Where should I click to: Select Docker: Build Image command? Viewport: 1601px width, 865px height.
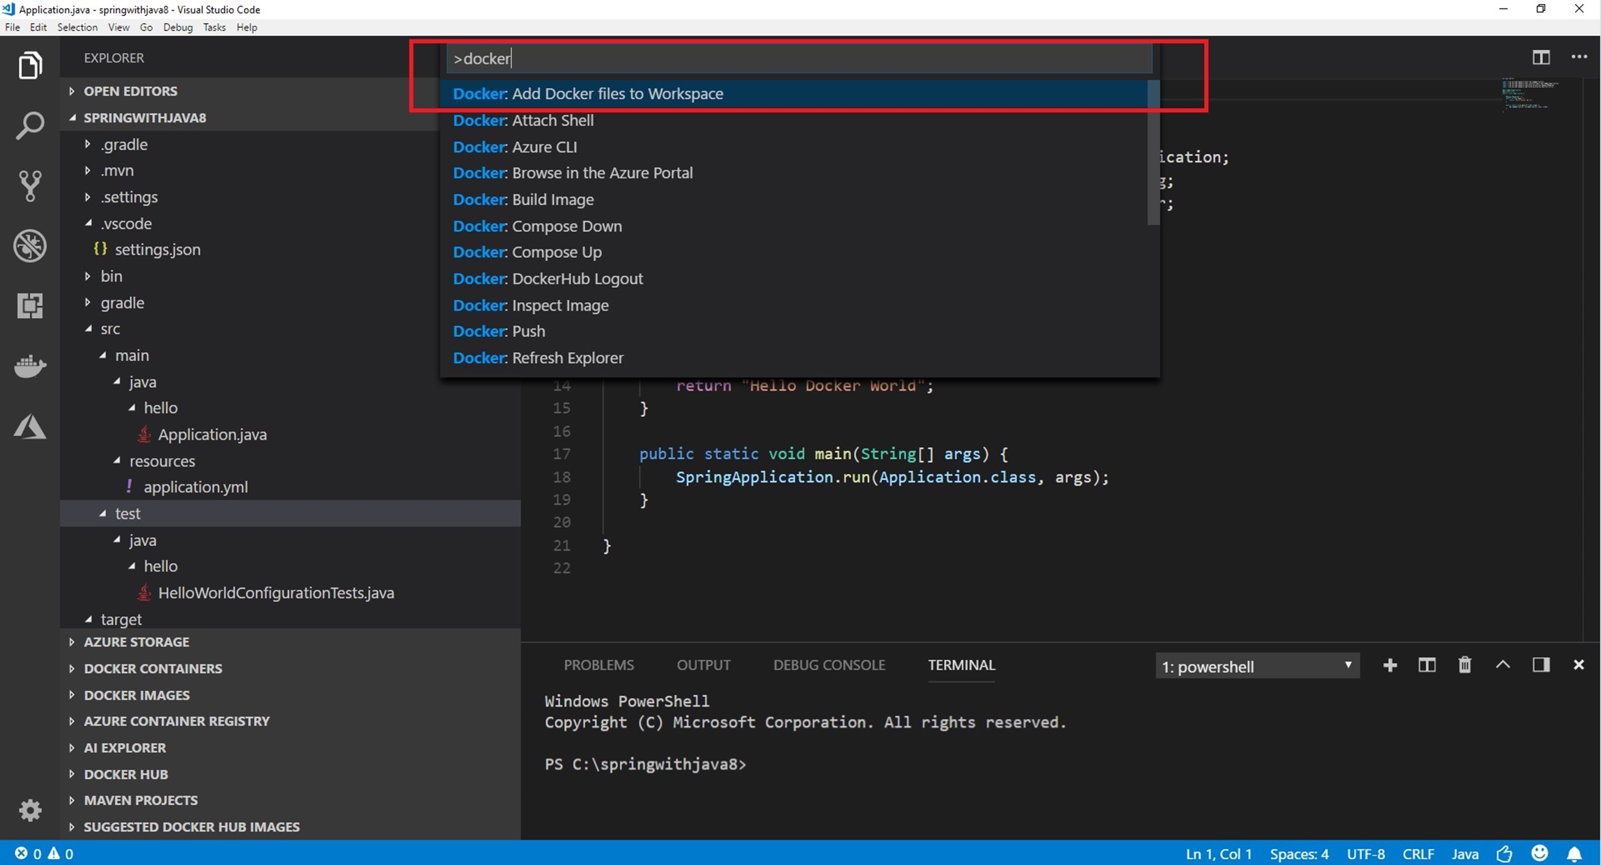793,200
